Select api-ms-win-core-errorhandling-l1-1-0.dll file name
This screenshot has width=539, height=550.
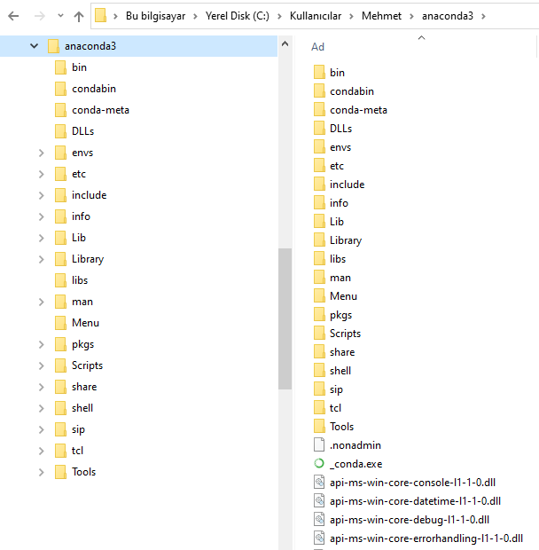(x=426, y=538)
